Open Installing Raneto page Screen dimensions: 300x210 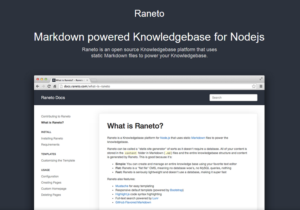coord(52,138)
